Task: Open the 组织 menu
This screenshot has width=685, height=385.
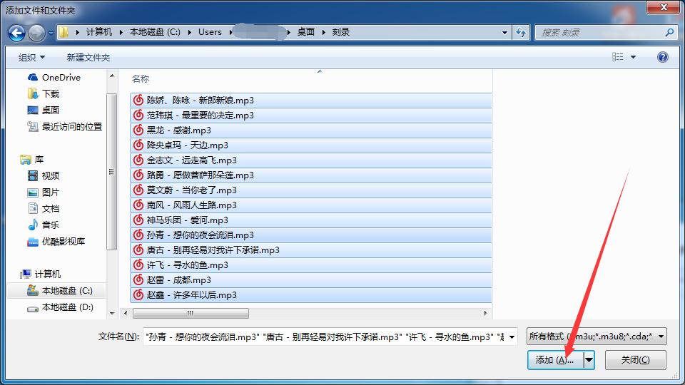Action: pyautogui.click(x=31, y=57)
